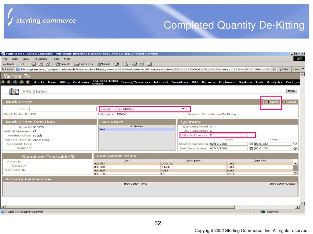The width and height of the screenshot is (313, 234).
Task: Select the VAS row in Activities list
Action: tap(137, 129)
